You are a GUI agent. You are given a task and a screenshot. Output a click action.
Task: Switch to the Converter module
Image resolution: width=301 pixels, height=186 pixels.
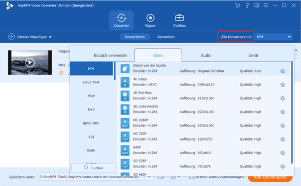tap(121, 20)
